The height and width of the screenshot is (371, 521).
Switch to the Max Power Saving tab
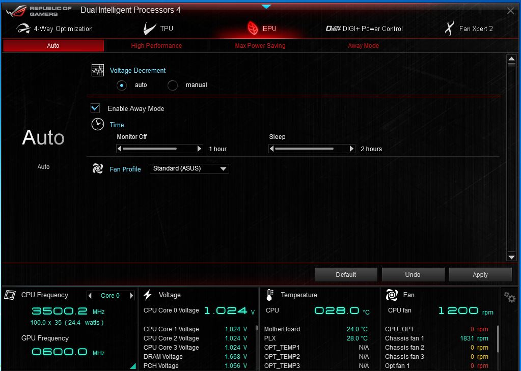tap(260, 45)
